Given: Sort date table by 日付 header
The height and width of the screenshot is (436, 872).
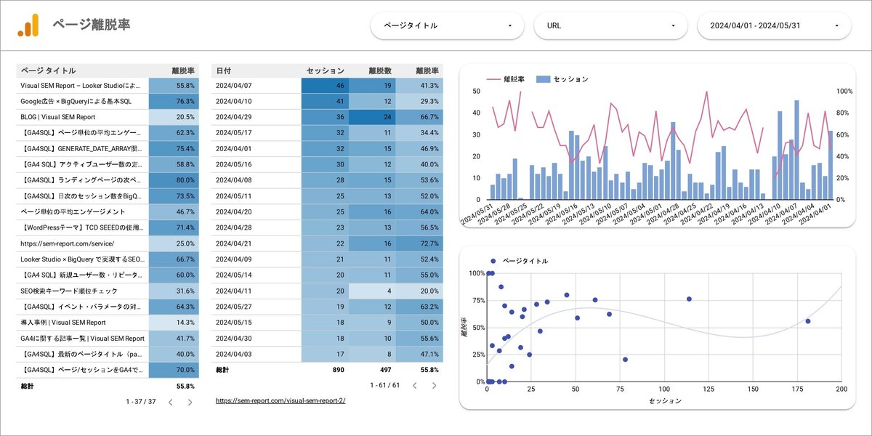Looking at the screenshot, I should tap(224, 70).
